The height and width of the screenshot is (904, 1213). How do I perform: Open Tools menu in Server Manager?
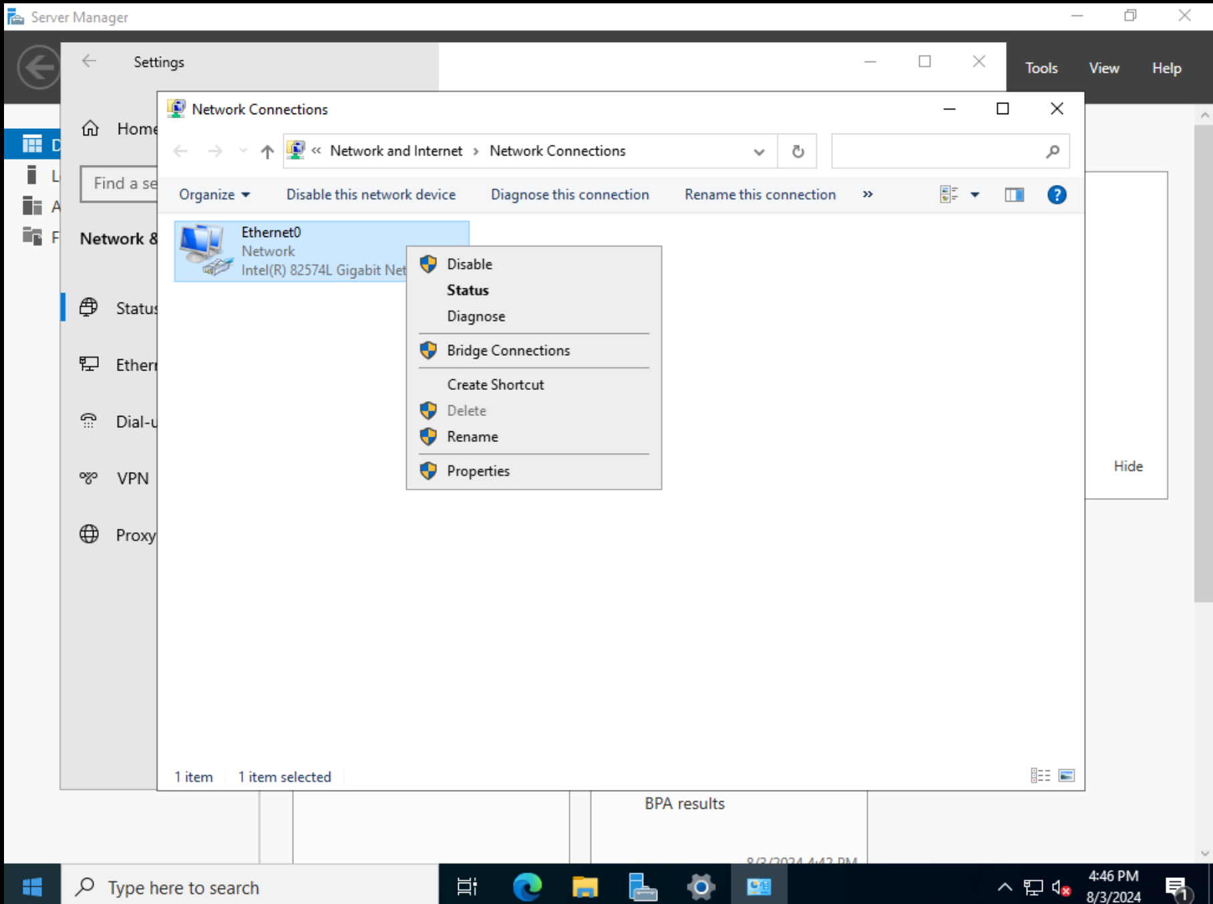point(1041,68)
